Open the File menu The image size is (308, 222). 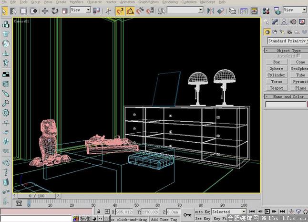coord(4,2)
